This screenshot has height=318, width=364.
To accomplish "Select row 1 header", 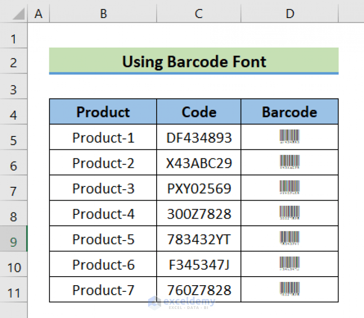I will click(x=13, y=36).
